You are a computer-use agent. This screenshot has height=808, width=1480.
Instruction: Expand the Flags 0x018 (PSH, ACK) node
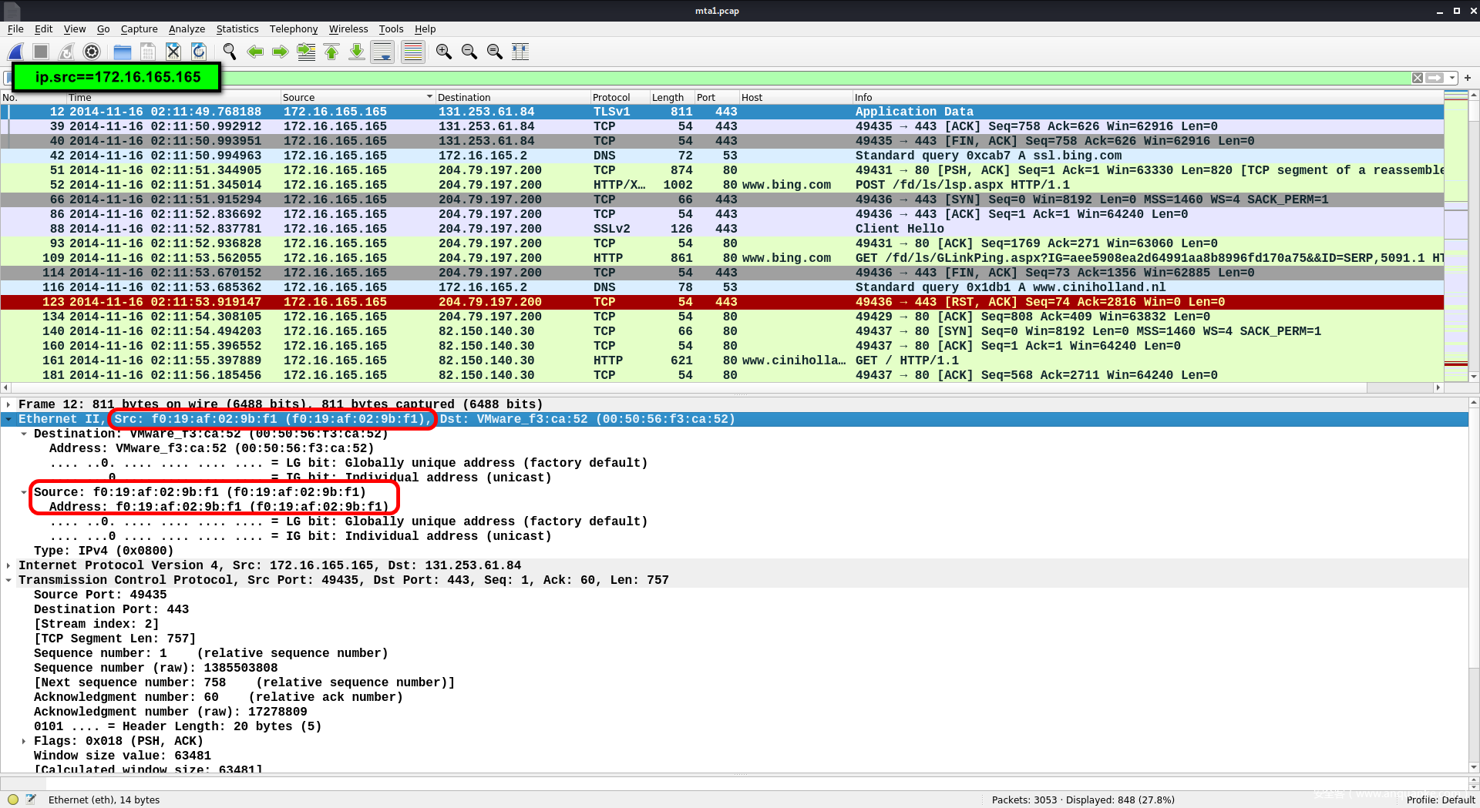click(24, 741)
